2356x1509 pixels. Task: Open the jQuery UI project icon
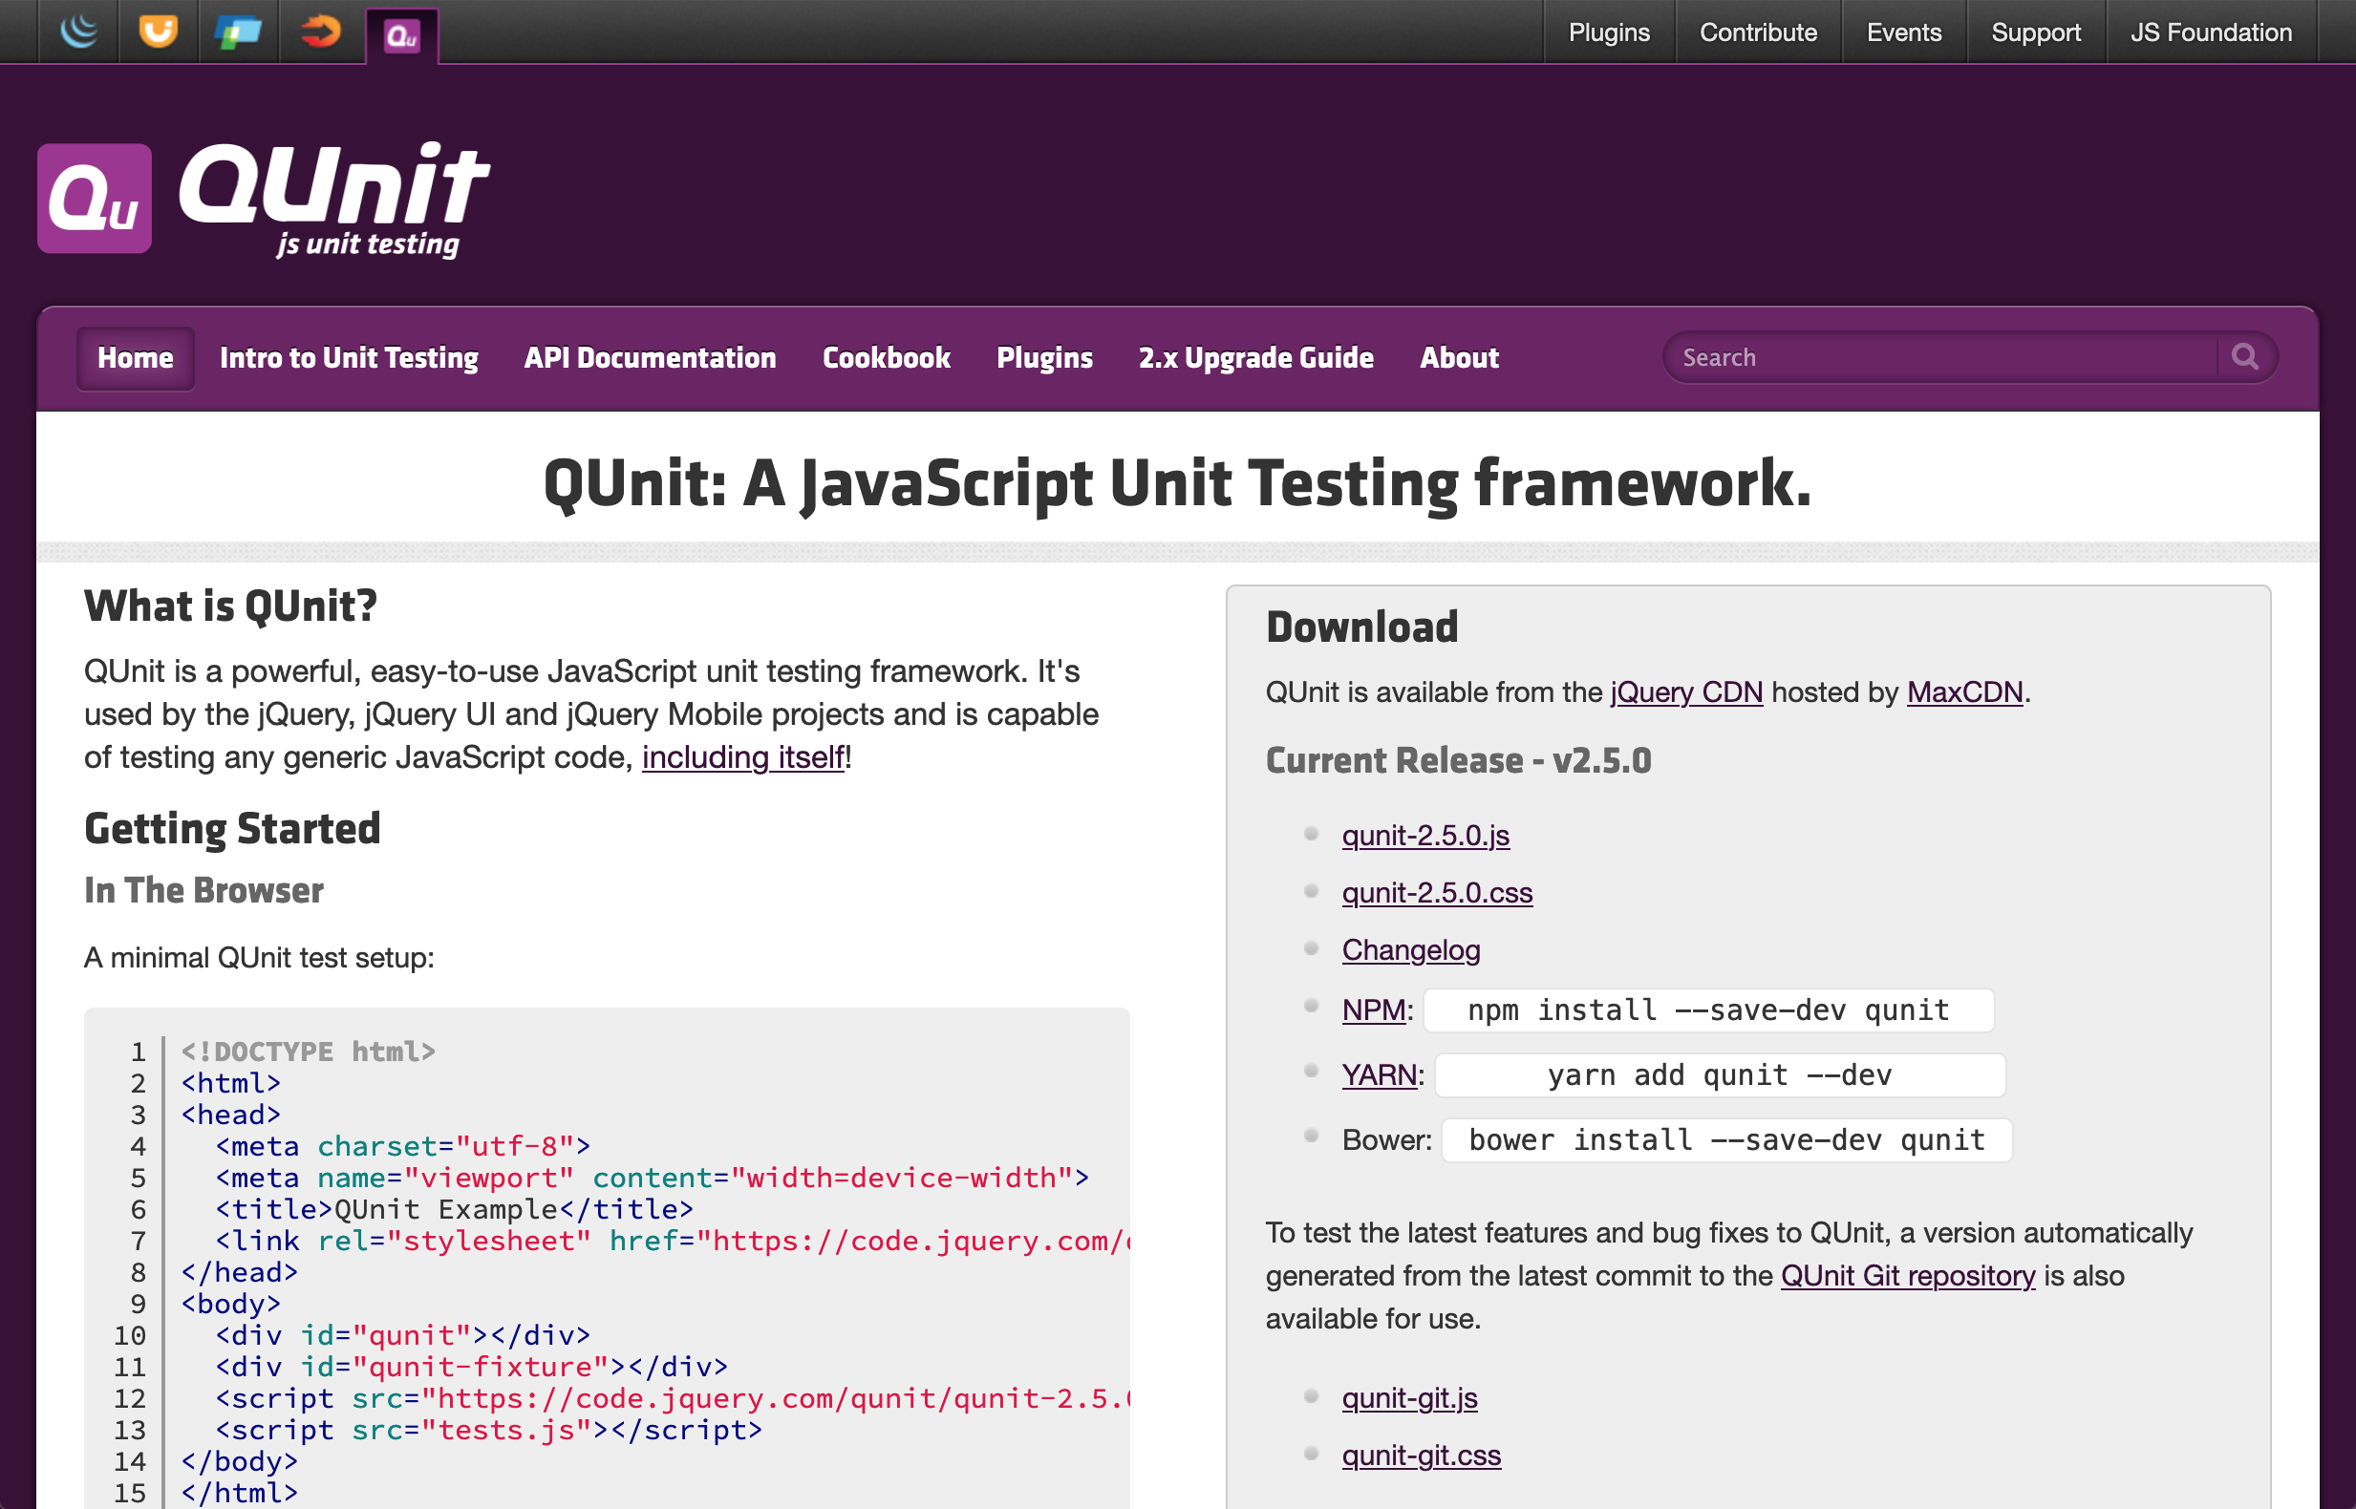[x=159, y=32]
